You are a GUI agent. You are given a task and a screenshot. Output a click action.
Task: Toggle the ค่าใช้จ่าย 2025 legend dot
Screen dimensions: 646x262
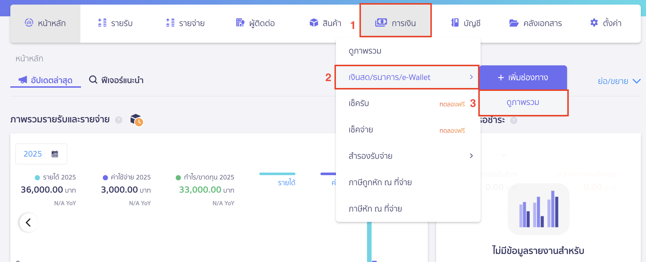coord(105,177)
